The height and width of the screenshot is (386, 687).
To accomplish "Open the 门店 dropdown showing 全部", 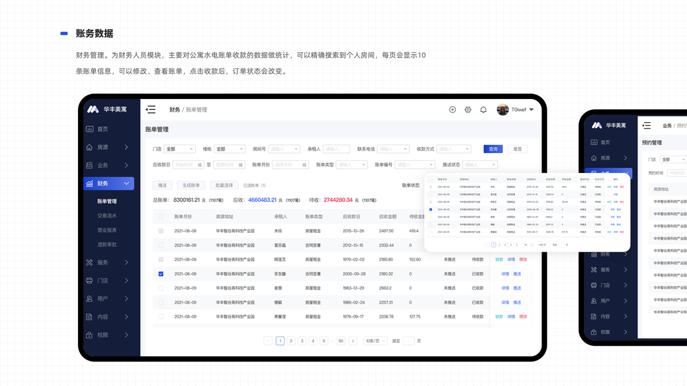I will [179, 149].
